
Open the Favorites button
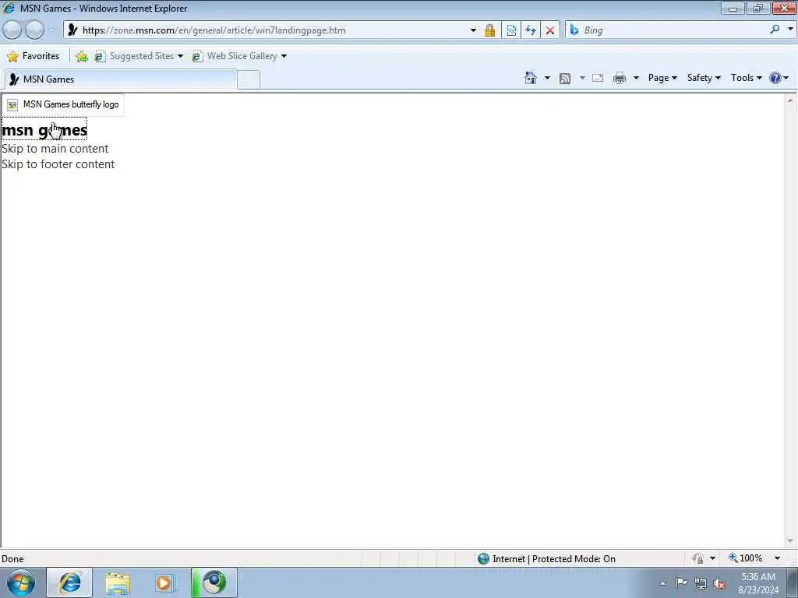(x=34, y=56)
